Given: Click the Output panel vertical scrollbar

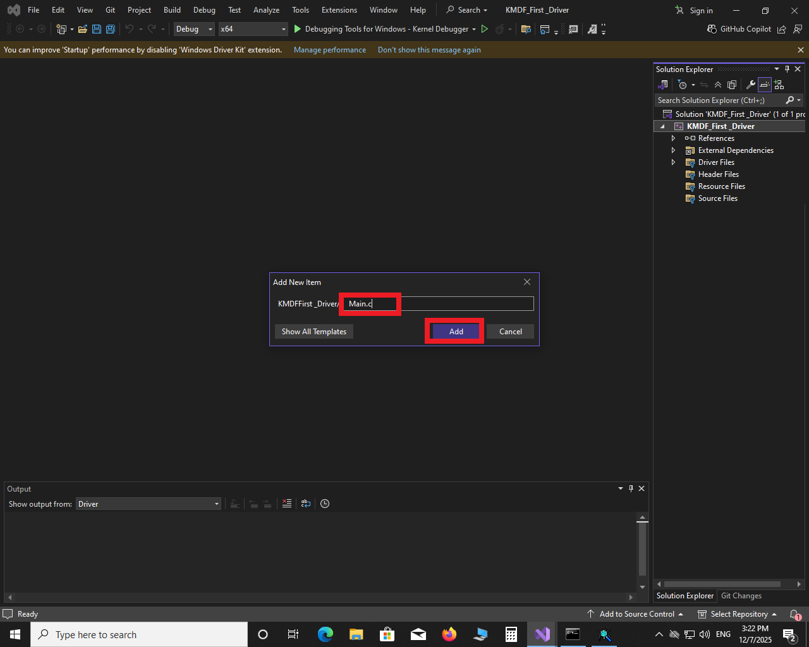Looking at the screenshot, I should pyautogui.click(x=642, y=548).
